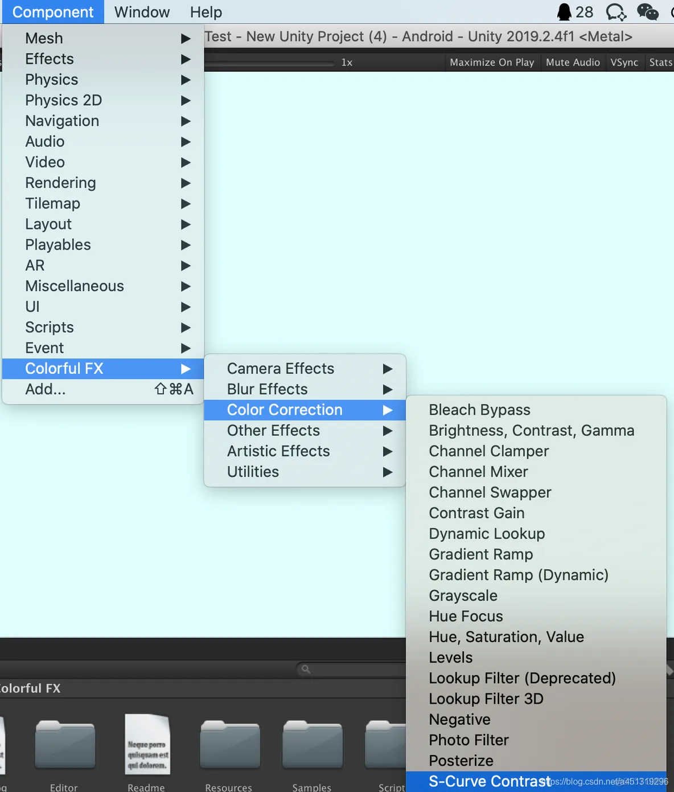The height and width of the screenshot is (792, 674).
Task: Open the Playables submenu entry
Action: (103, 244)
